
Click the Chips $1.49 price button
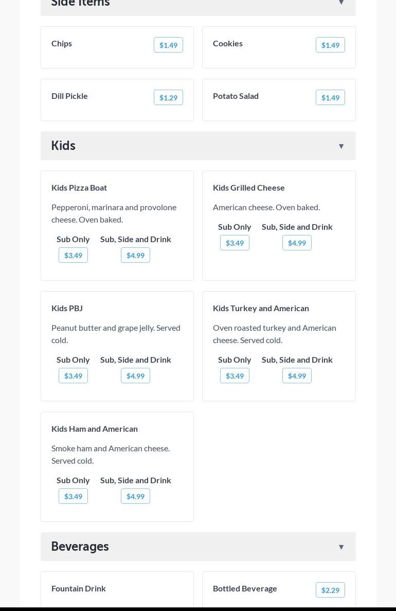168,45
